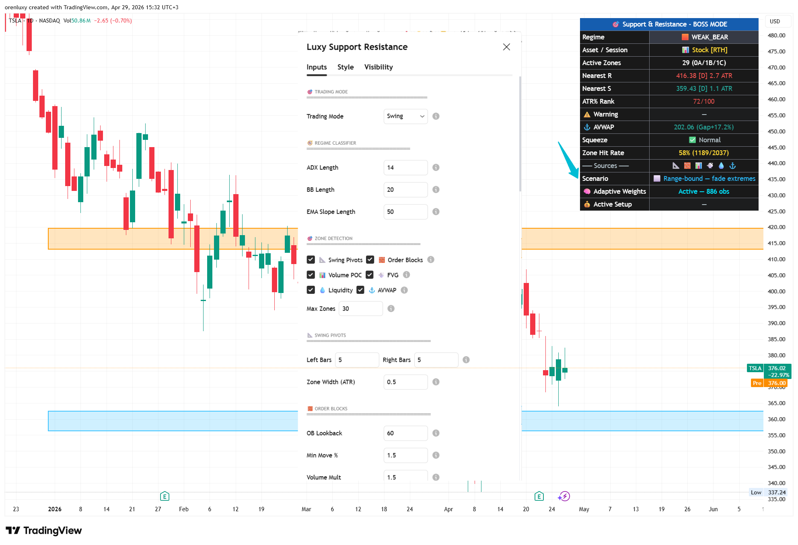Click the purple lightning event icon

564,496
